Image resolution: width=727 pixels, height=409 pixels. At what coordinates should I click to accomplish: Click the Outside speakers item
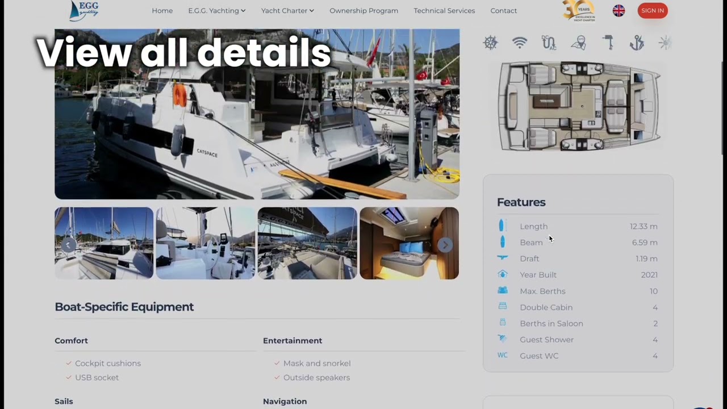coord(316,378)
